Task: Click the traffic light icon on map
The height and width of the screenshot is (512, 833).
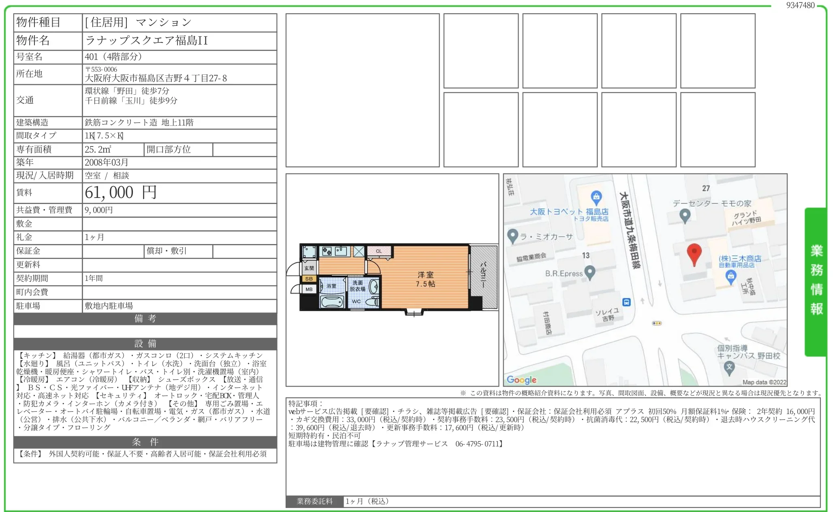Action: pos(657,323)
